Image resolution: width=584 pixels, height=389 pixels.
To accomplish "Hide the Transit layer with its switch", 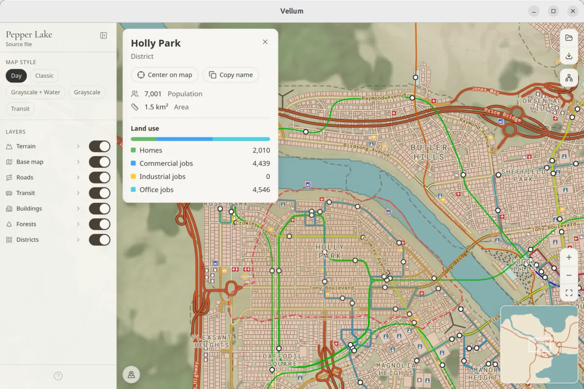I will pyautogui.click(x=100, y=193).
